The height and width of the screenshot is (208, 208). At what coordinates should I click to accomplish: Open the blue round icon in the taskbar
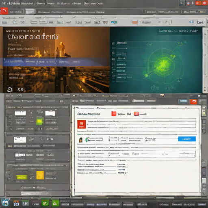pos(5,203)
